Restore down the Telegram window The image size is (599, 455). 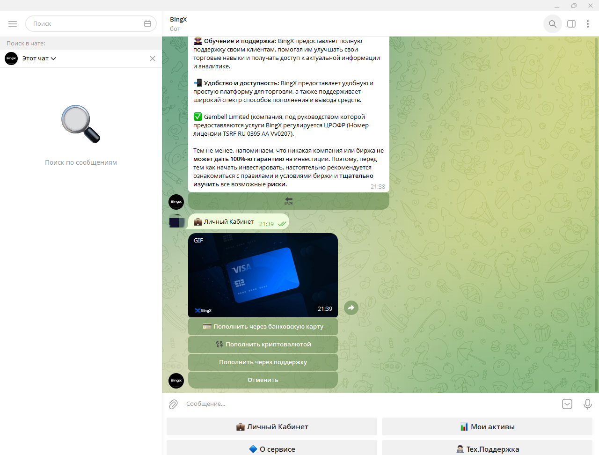pos(574,6)
